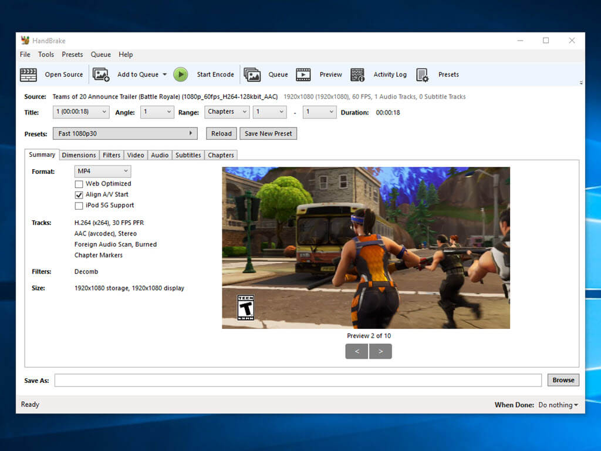Click the Presets document gear icon
This screenshot has height=451, width=601.
click(423, 75)
